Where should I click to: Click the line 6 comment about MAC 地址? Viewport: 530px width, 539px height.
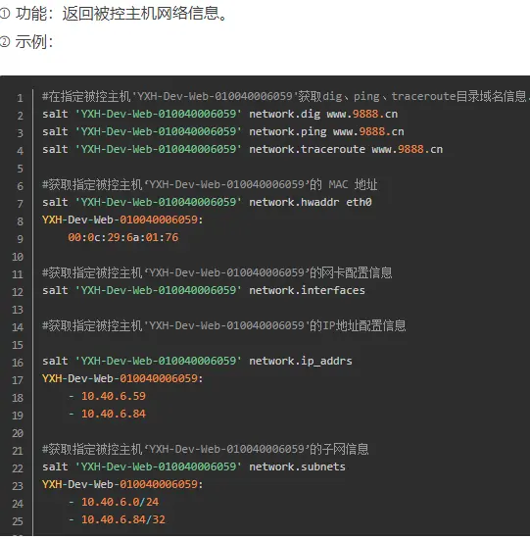pyautogui.click(x=210, y=184)
